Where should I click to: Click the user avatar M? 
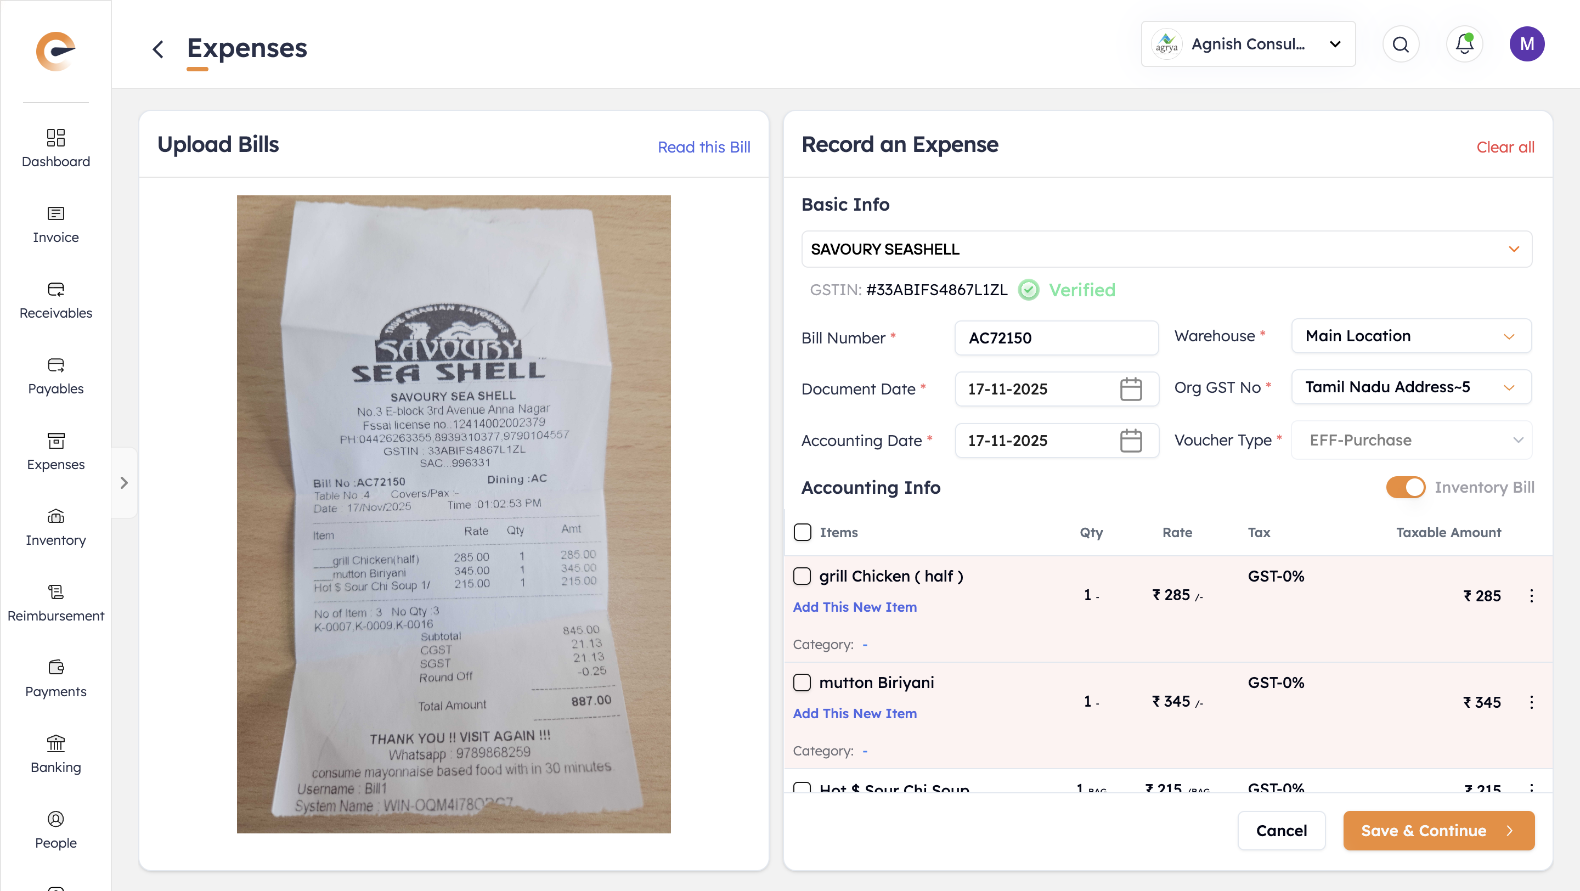[1527, 44]
